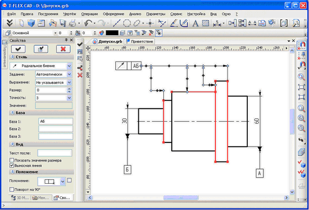Pin the Свойства panel
Viewport: 309px width, 210px height.
66,40
